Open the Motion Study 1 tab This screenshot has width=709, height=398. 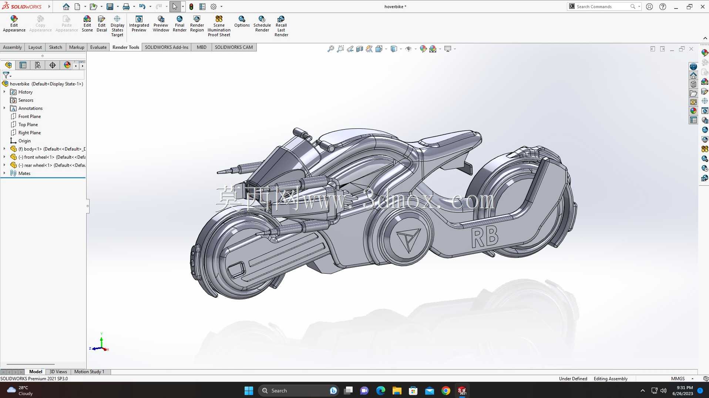[89, 372]
